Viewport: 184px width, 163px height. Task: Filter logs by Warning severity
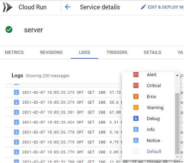pos(148,107)
